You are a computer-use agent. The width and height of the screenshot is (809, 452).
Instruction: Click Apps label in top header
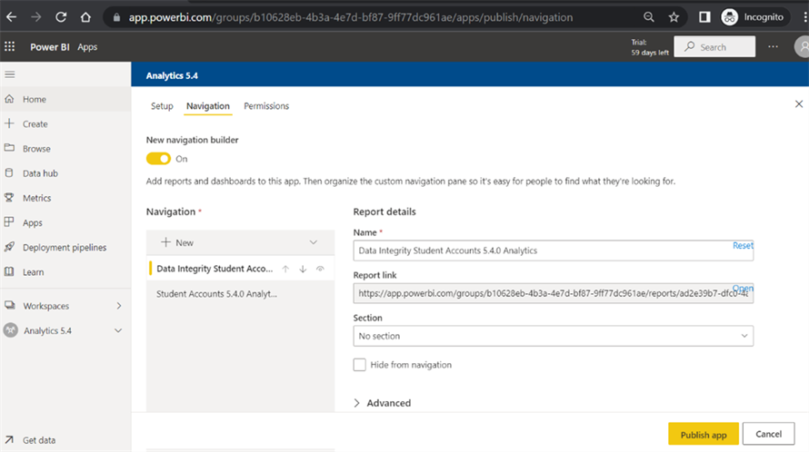[87, 47]
